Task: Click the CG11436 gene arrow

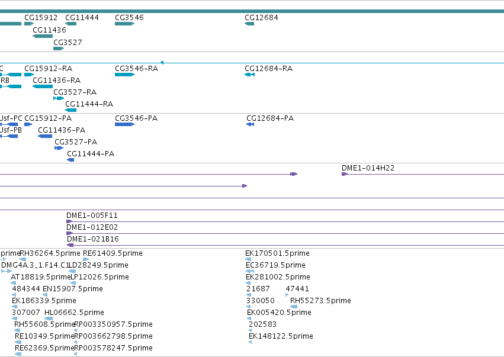Action: tap(43, 36)
